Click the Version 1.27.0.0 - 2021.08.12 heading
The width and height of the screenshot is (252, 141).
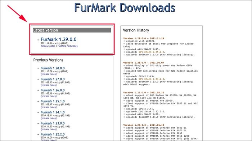(144, 92)
